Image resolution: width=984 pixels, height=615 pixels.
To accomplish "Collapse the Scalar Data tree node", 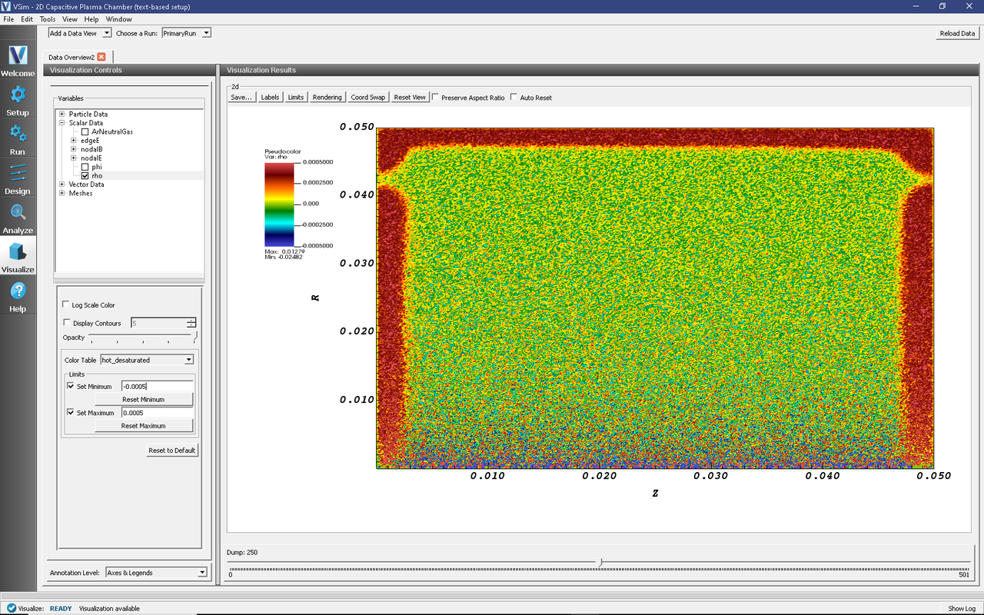I will 61,123.
